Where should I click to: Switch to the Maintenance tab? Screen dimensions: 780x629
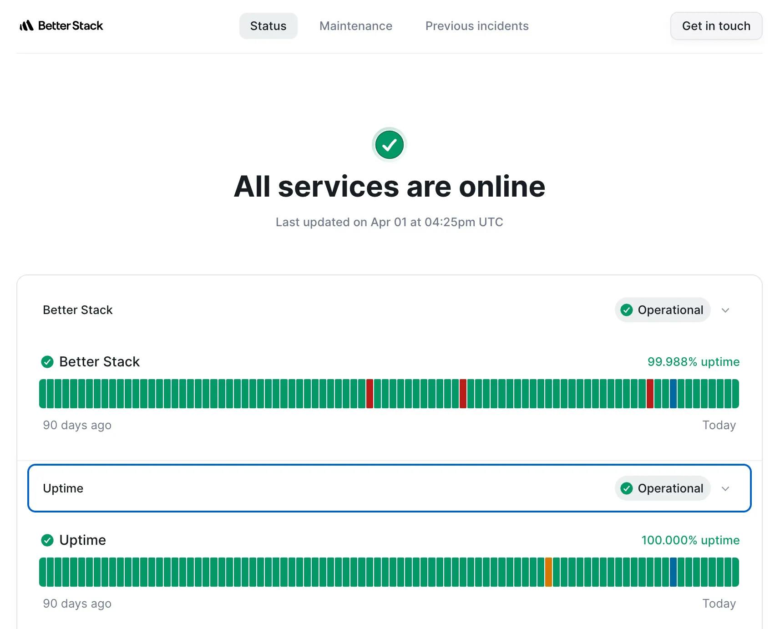[x=356, y=26]
